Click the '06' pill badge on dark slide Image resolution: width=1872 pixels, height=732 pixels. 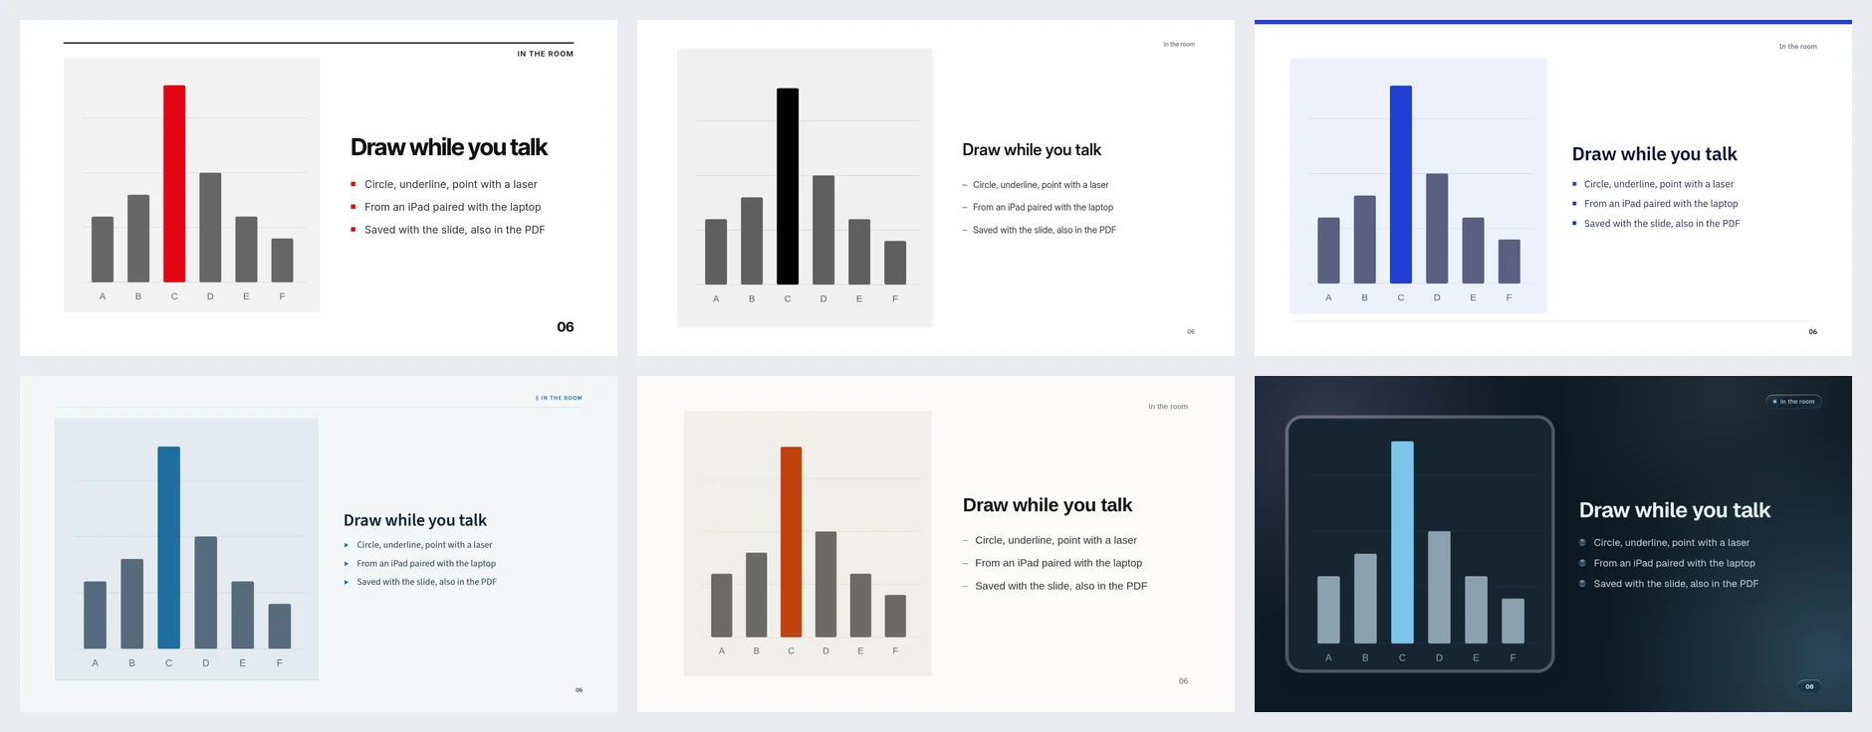(1809, 686)
